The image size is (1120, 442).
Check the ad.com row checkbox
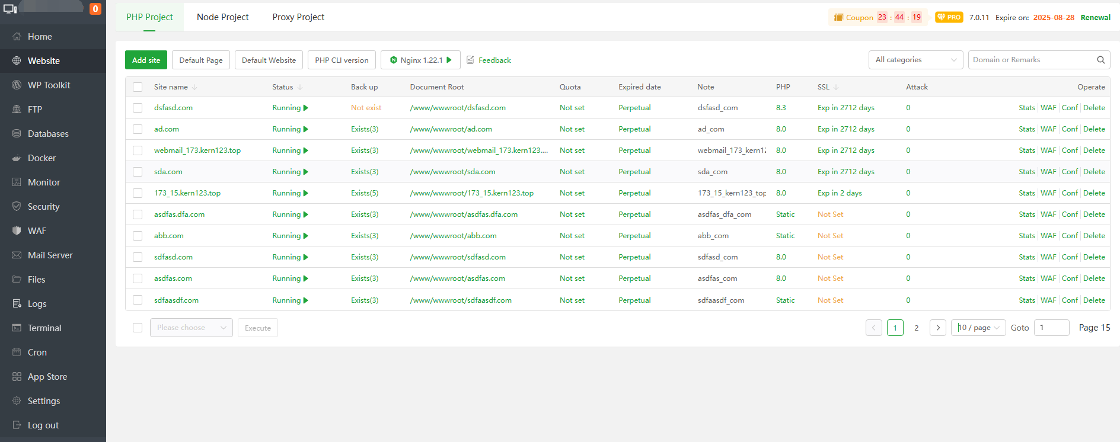tap(138, 129)
